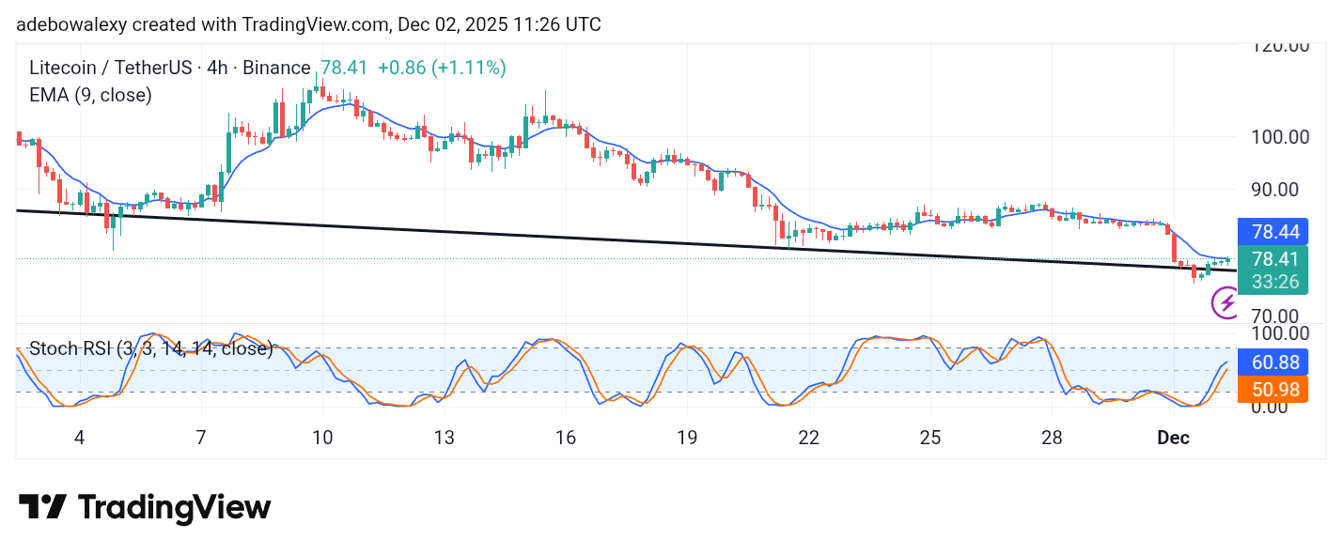Viewport: 1342px width, 555px height.
Task: Click the 4 date axis label
Action: pos(79,438)
